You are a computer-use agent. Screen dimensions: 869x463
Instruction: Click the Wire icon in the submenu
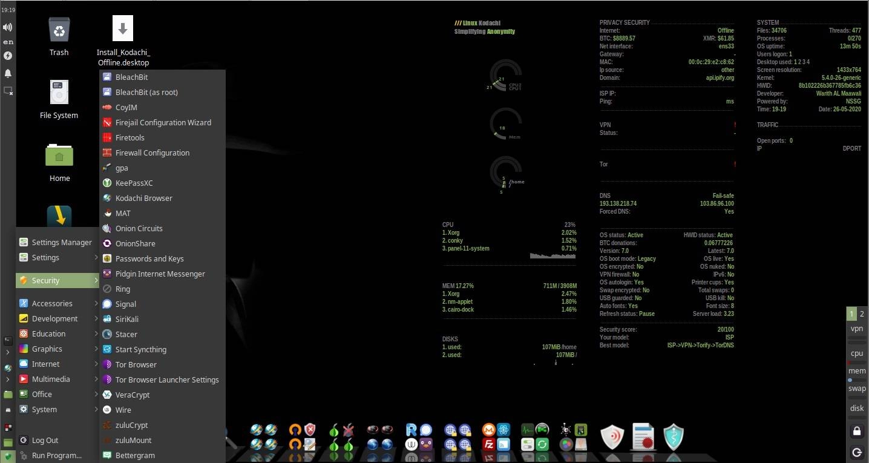(107, 410)
